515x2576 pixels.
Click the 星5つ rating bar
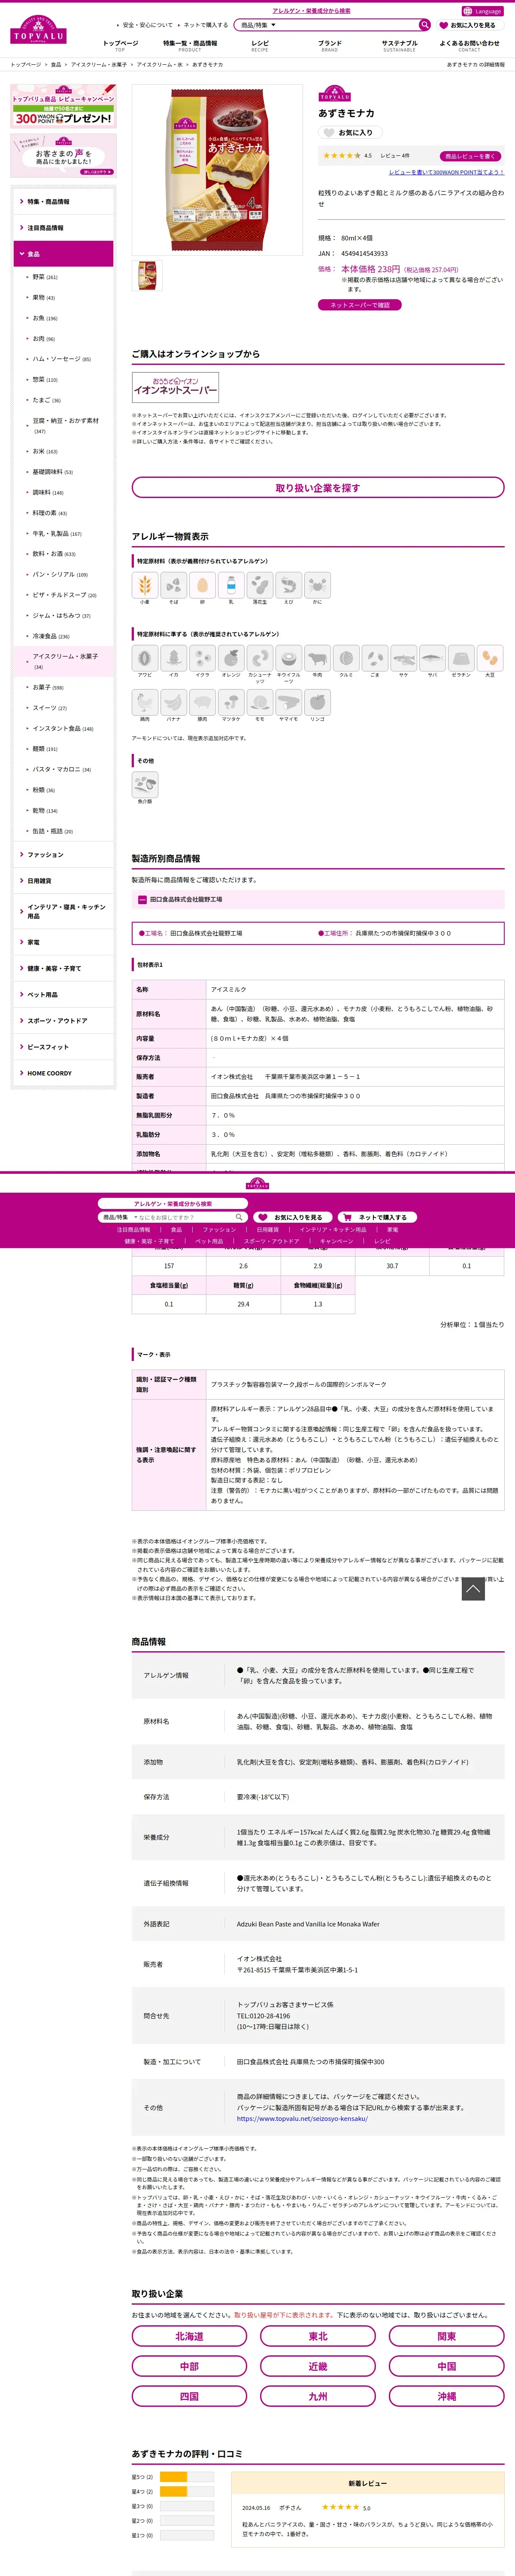(x=187, y=2477)
